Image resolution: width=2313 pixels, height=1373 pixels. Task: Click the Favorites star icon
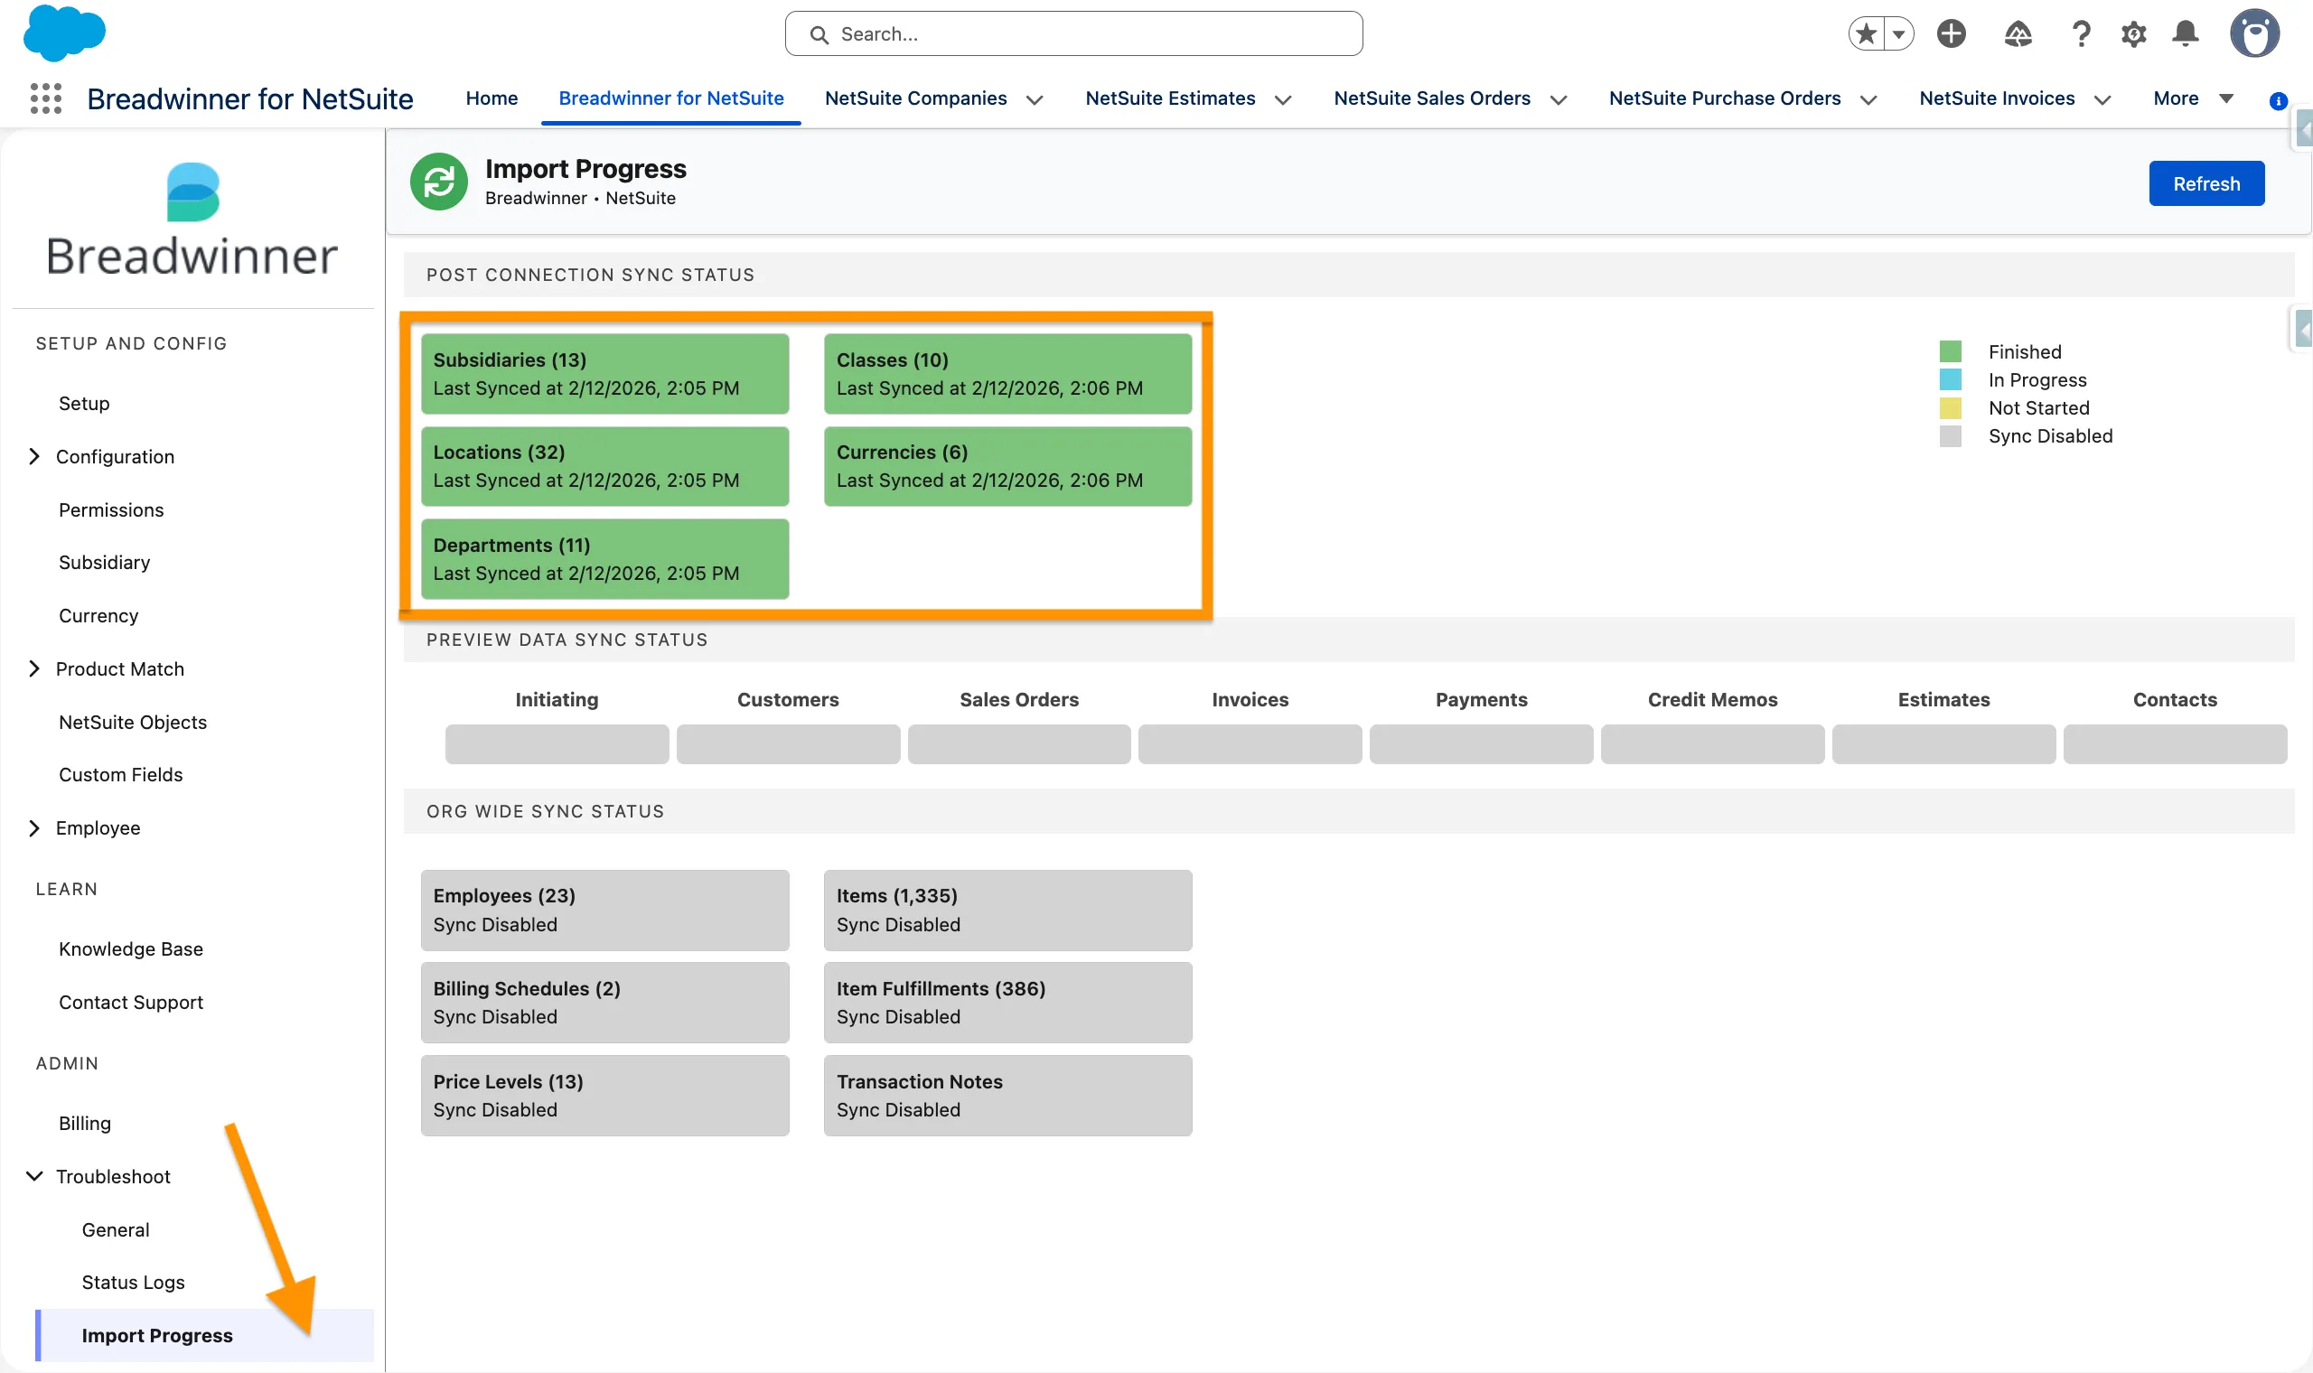(1866, 34)
